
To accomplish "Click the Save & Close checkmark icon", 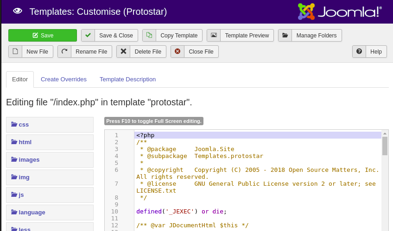I will [x=88, y=36].
